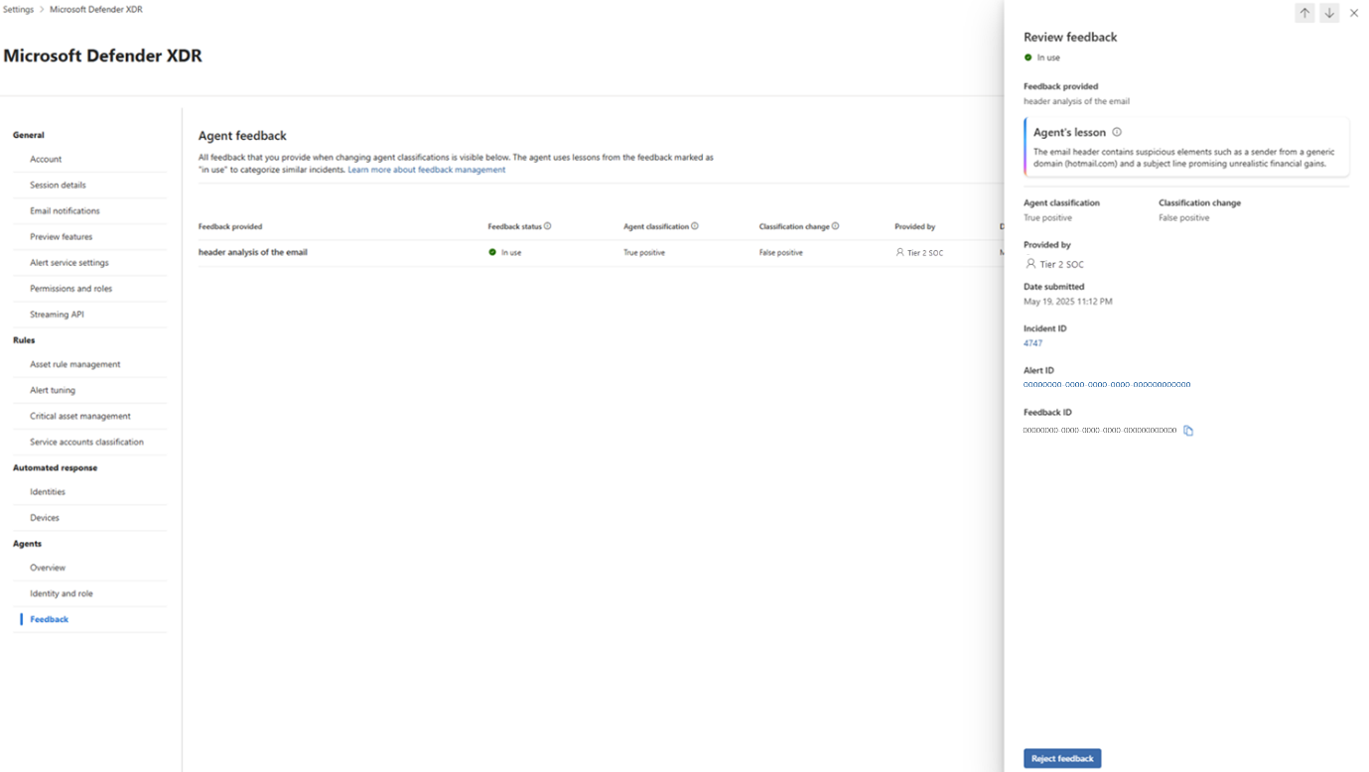Open Alert tuning rules
The image size is (1369, 772).
[53, 390]
